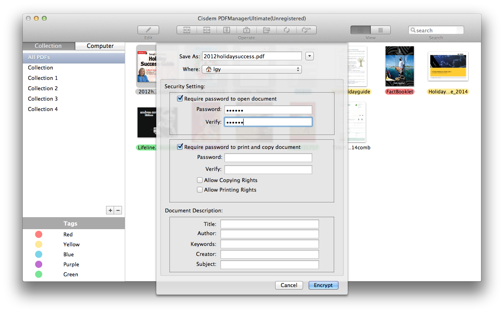Click the open-document Password field
Image resolution: width=504 pixels, height=313 pixels.
click(x=268, y=110)
